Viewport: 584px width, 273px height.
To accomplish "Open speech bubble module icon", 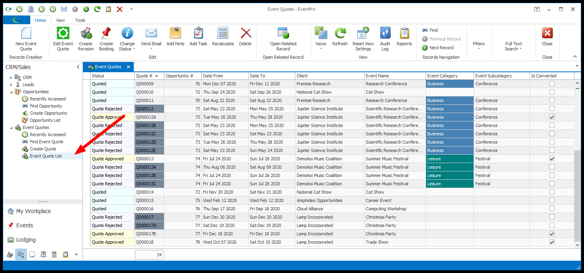I will coord(32,254).
